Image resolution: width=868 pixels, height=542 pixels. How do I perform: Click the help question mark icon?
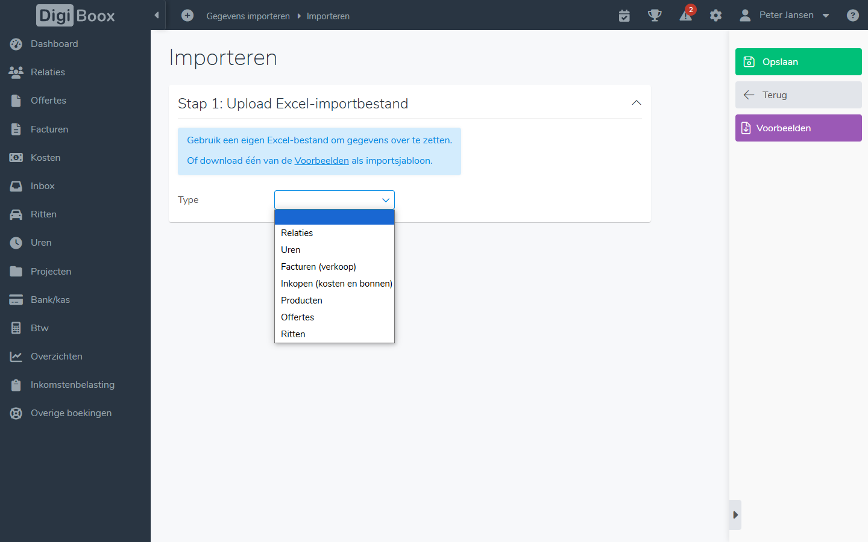(x=852, y=16)
